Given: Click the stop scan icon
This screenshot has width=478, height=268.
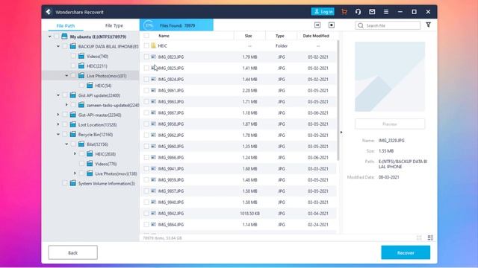Looking at the screenshot, I should [x=332, y=25].
